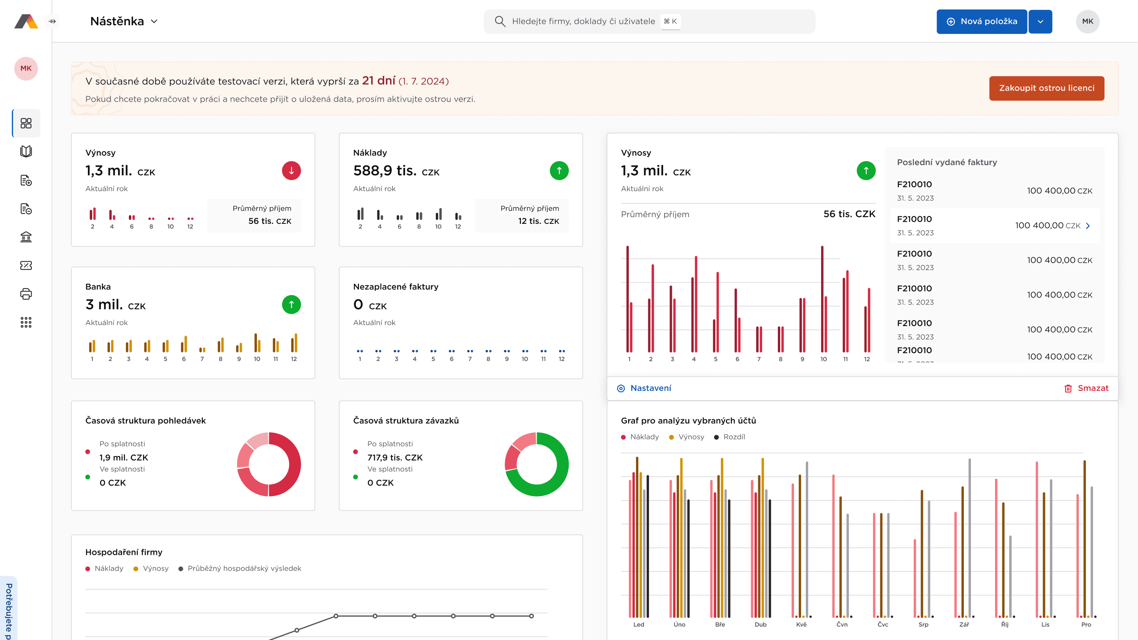The height and width of the screenshot is (640, 1138).
Task: Click the bank building icon in sidebar
Action: pyautogui.click(x=26, y=237)
